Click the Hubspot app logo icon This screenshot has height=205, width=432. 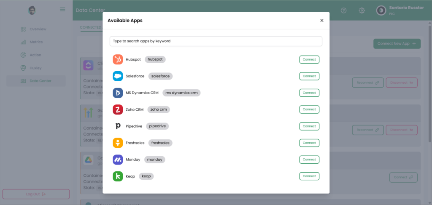pos(118,59)
